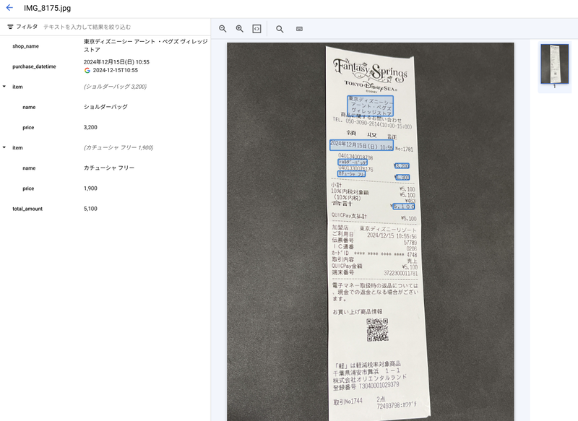Collapse the ショルダーバッグ item group
The height and width of the screenshot is (421, 578).
tap(4, 87)
